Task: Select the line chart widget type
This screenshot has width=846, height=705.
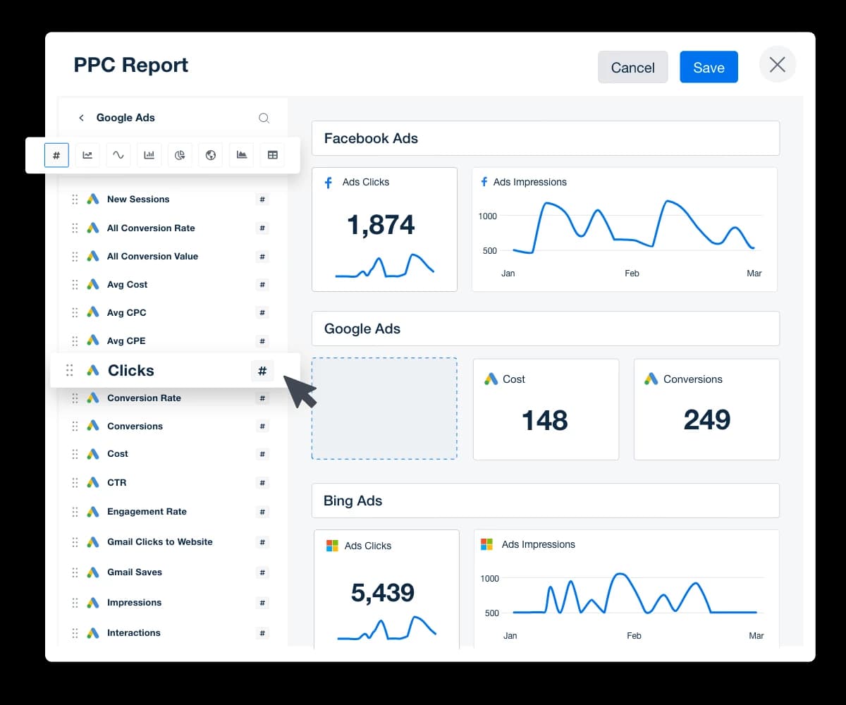Action: (x=87, y=155)
